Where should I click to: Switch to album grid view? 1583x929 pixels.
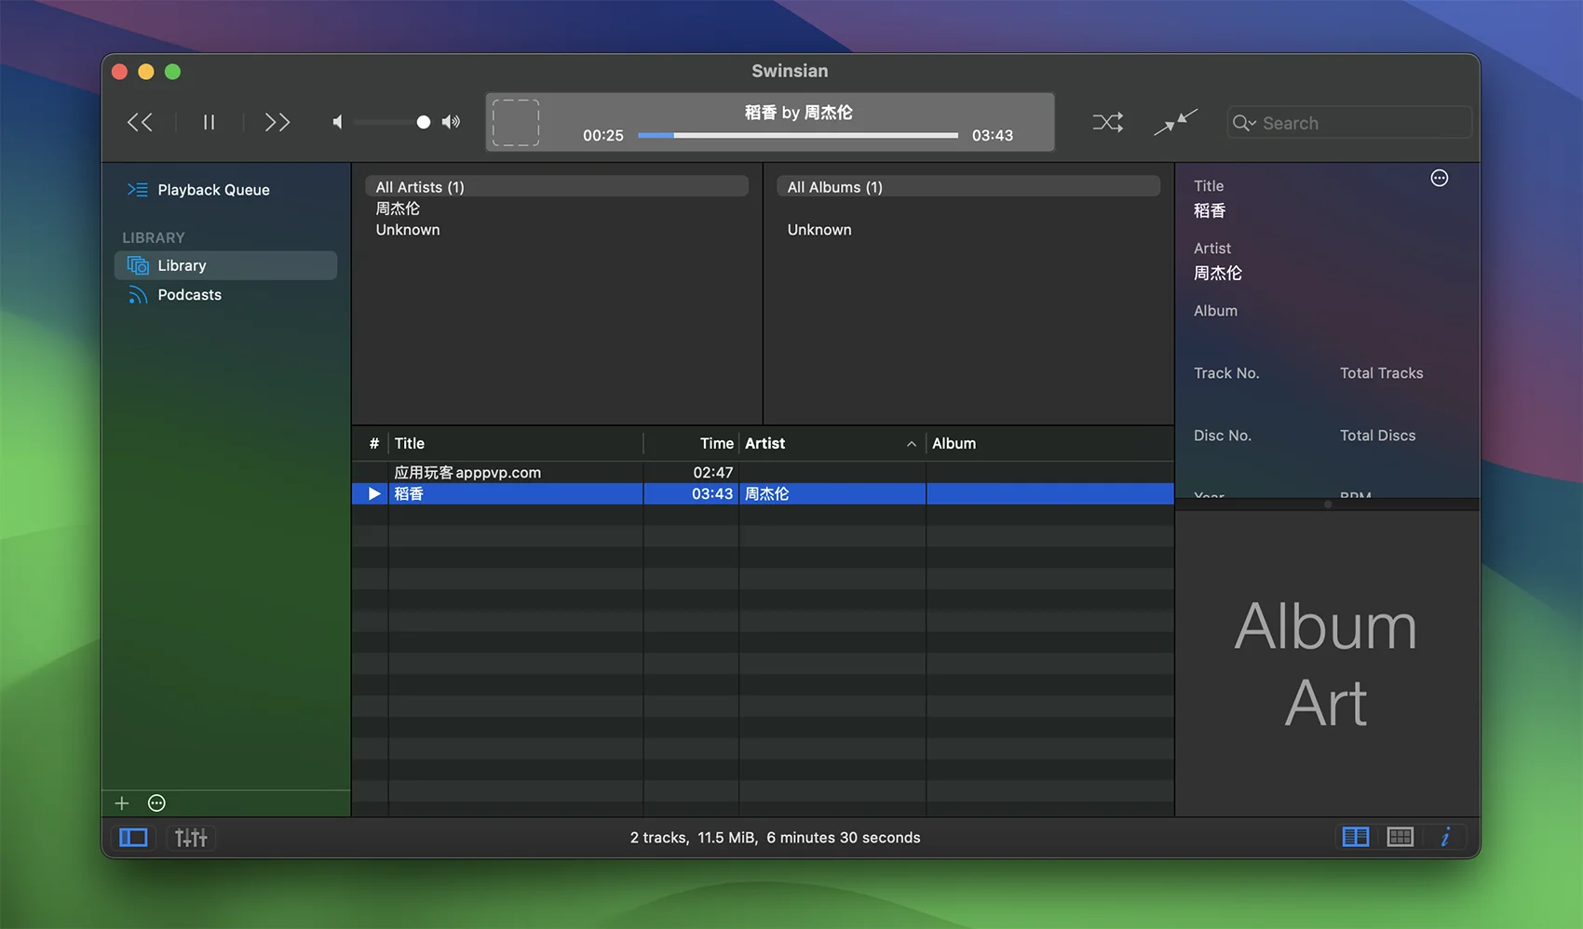coord(1400,837)
